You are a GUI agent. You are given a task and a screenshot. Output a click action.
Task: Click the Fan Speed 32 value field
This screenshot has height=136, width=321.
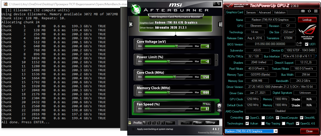(206, 109)
